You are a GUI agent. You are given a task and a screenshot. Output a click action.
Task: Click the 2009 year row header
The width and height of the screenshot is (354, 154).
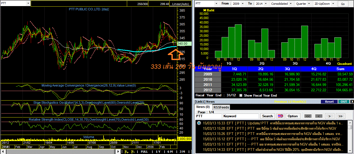click(x=208, y=74)
